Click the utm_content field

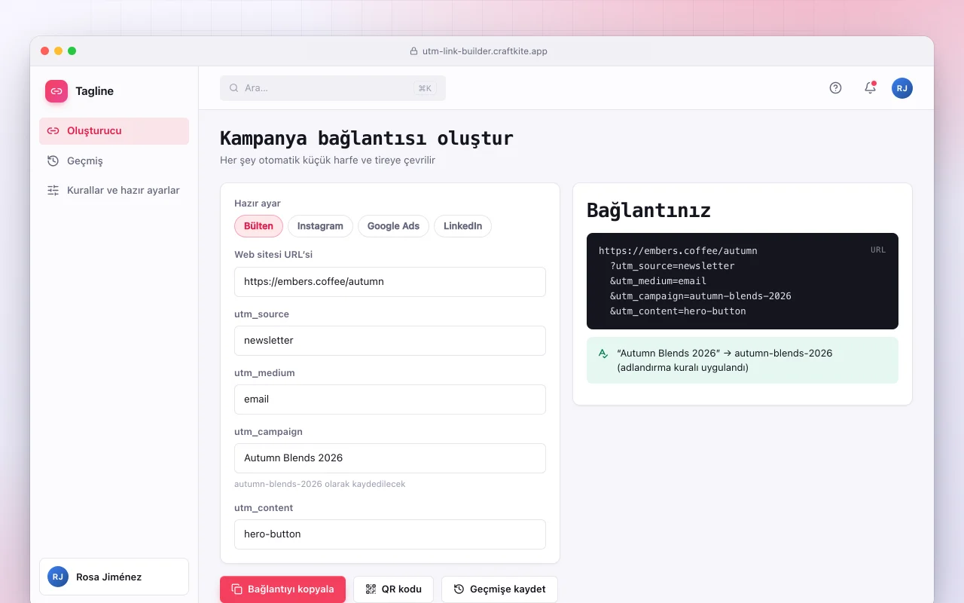click(390, 534)
